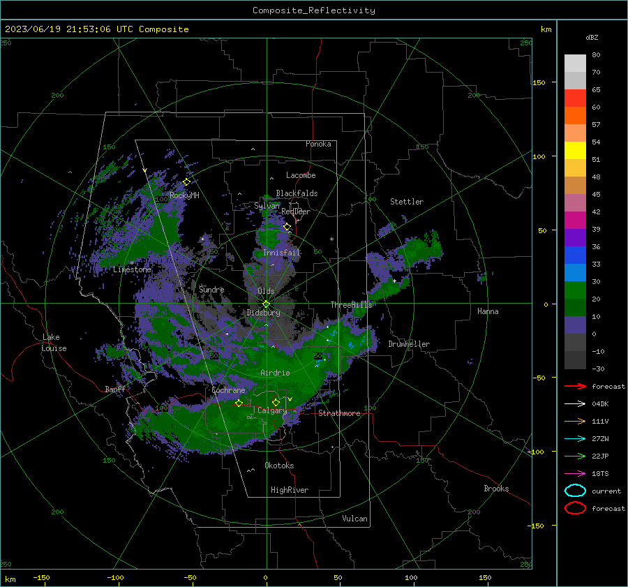
Task: Select the Sundre town label
Action: pyautogui.click(x=211, y=289)
